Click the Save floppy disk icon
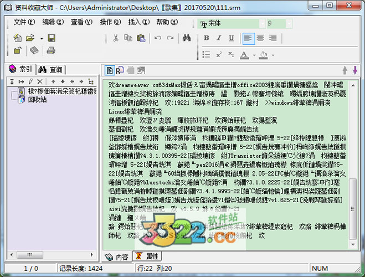The width and height of the screenshot is (365, 277). 52,38
